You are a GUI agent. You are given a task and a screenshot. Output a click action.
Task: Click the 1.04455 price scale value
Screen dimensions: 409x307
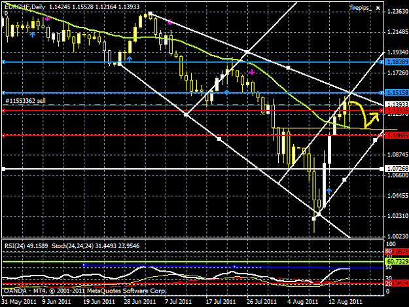click(x=398, y=195)
